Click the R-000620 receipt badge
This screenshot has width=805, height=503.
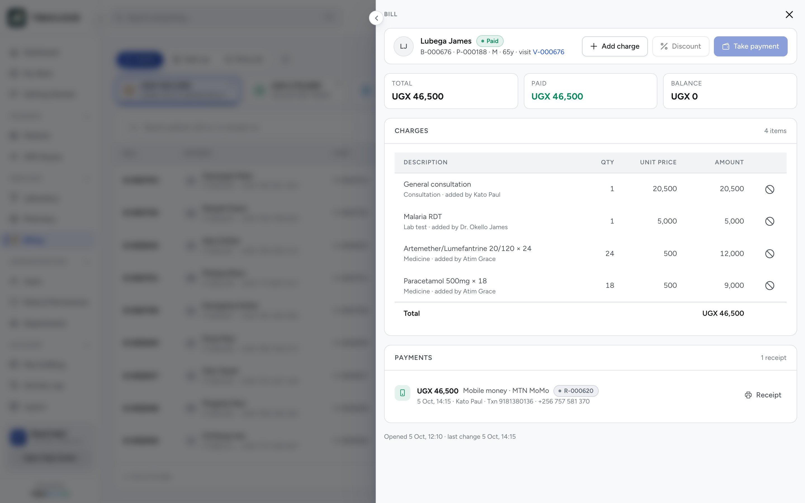click(x=576, y=391)
